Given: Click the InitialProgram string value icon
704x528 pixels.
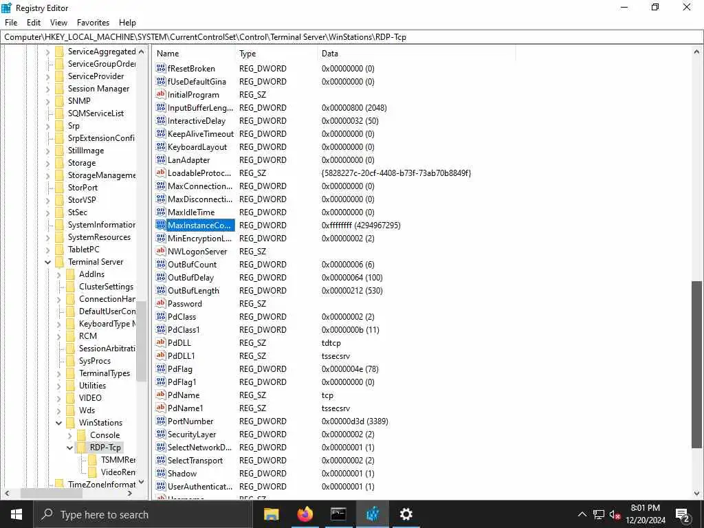Looking at the screenshot, I should [x=161, y=94].
